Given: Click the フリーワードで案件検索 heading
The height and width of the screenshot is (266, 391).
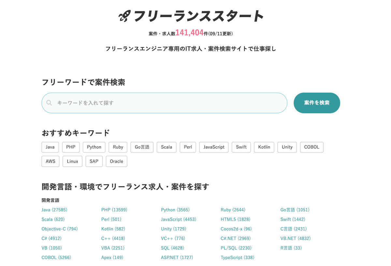Looking at the screenshot, I should [83, 82].
